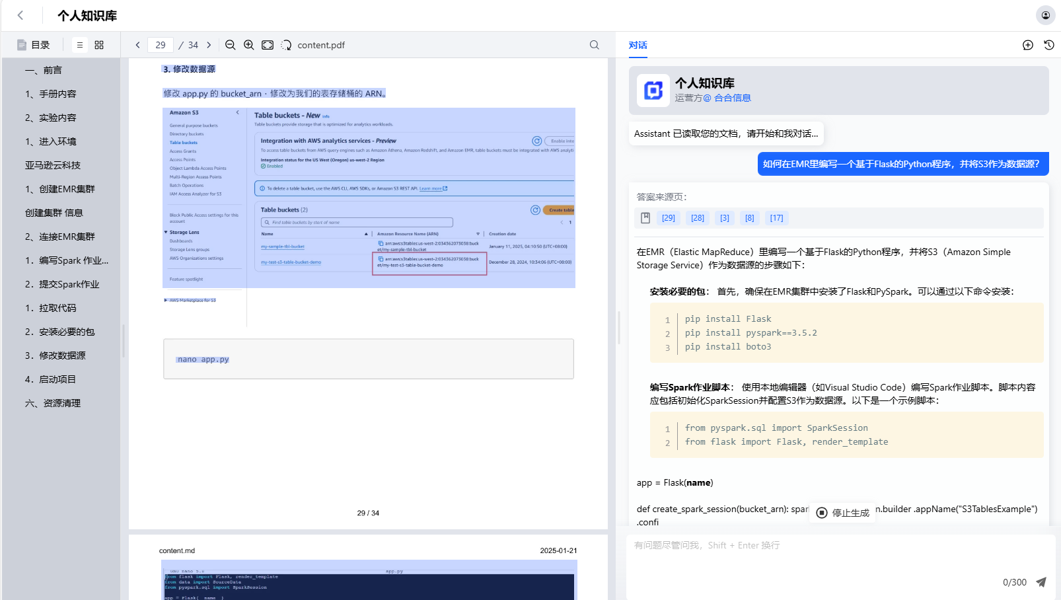Click the 3. 修改数据源 heading in PDF
The height and width of the screenshot is (600, 1061).
click(x=189, y=69)
